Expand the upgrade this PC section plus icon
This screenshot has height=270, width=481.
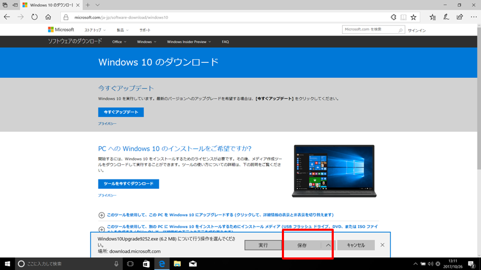(102, 215)
